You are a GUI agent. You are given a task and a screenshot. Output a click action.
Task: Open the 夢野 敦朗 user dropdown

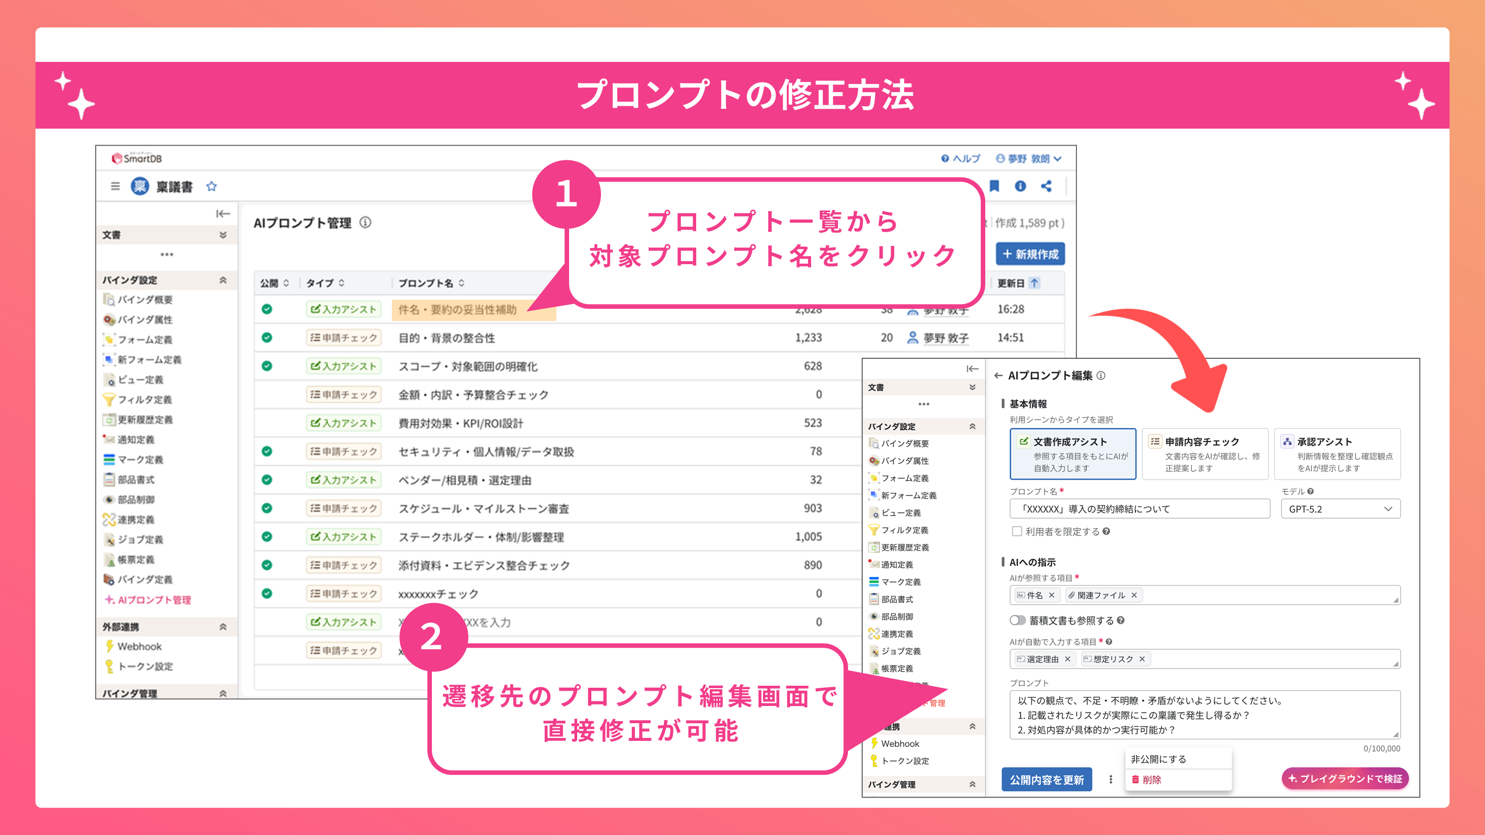[x=1029, y=158]
